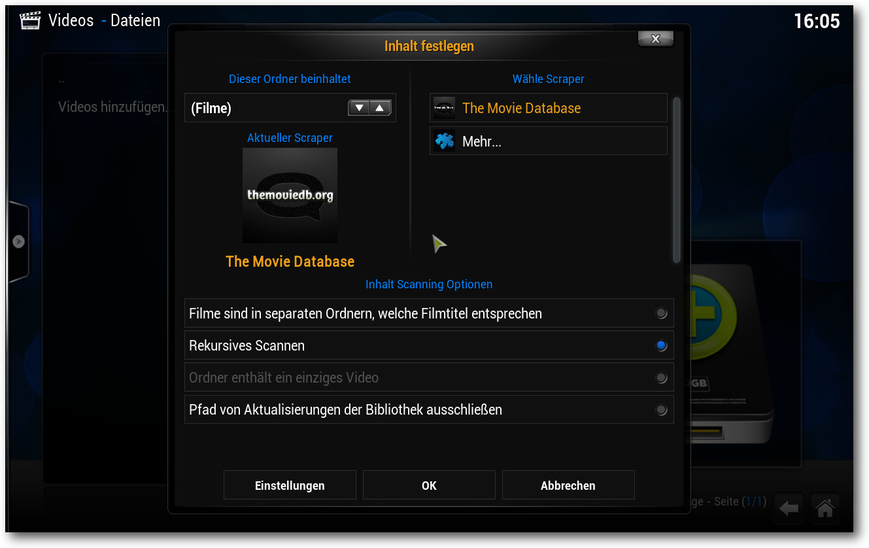Click the down arrow of the (Filme) selector
This screenshot has height=548, width=869.
coord(359,108)
